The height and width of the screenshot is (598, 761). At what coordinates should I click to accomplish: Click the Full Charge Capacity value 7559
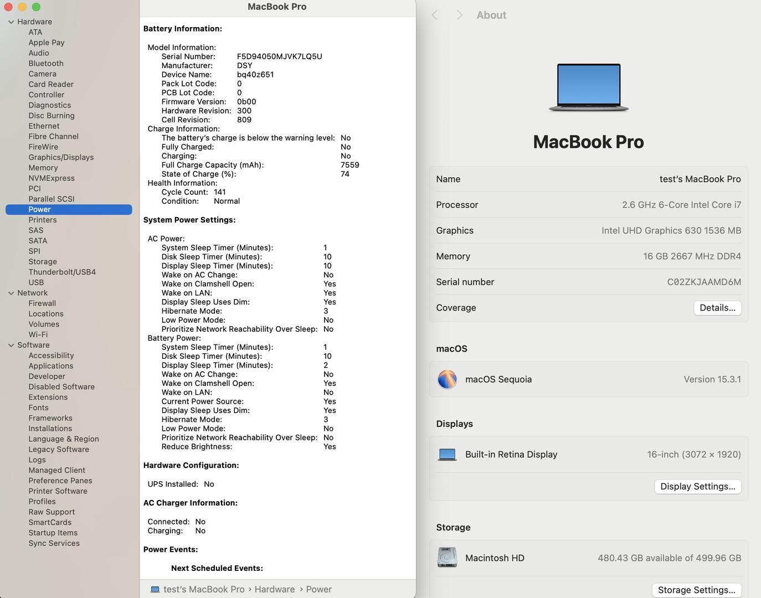pyautogui.click(x=350, y=165)
